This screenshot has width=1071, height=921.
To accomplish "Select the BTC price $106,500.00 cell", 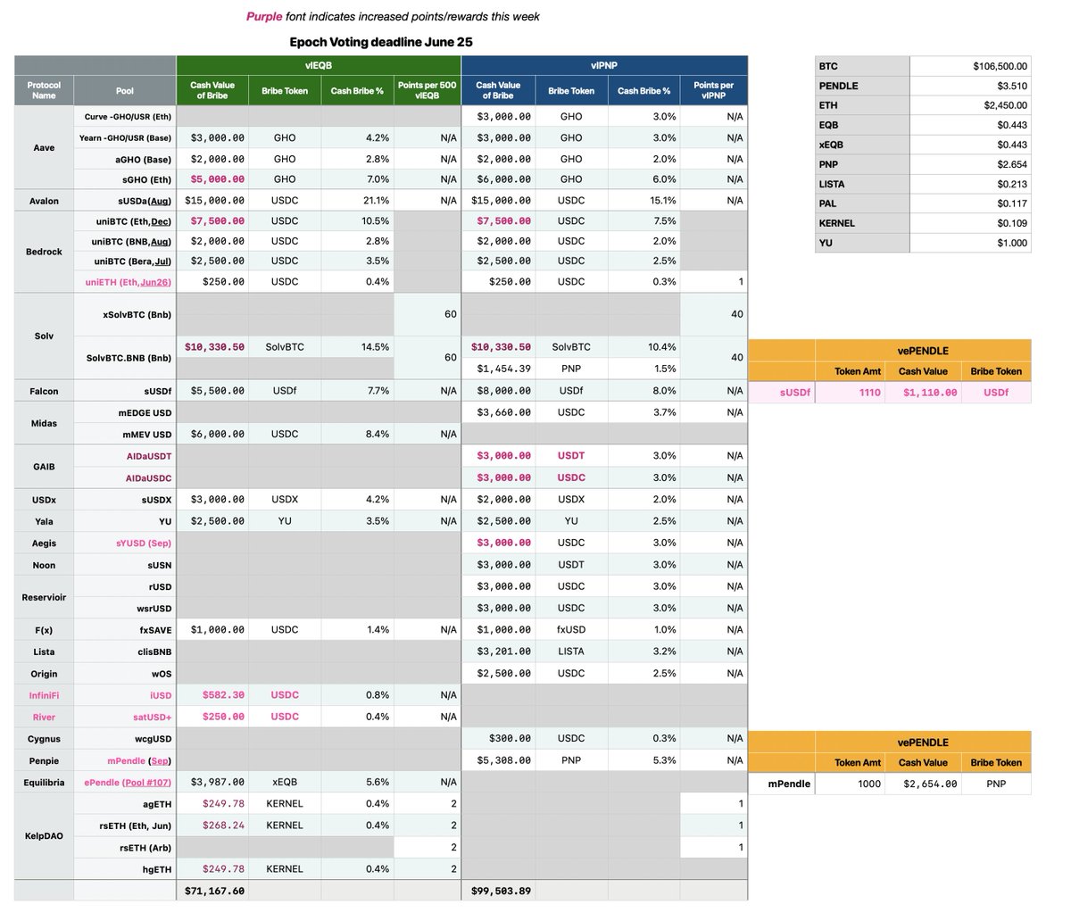I will click(970, 65).
